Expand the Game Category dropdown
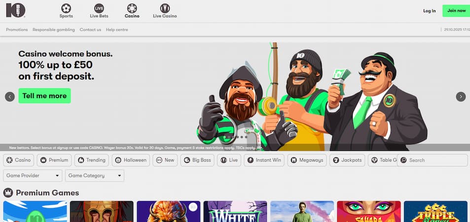The width and height of the screenshot is (470, 222). click(94, 176)
